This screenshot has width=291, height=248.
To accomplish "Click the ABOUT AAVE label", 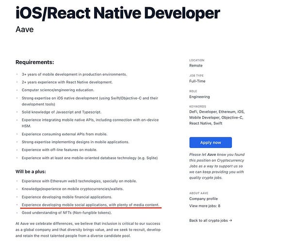I will (198, 193).
